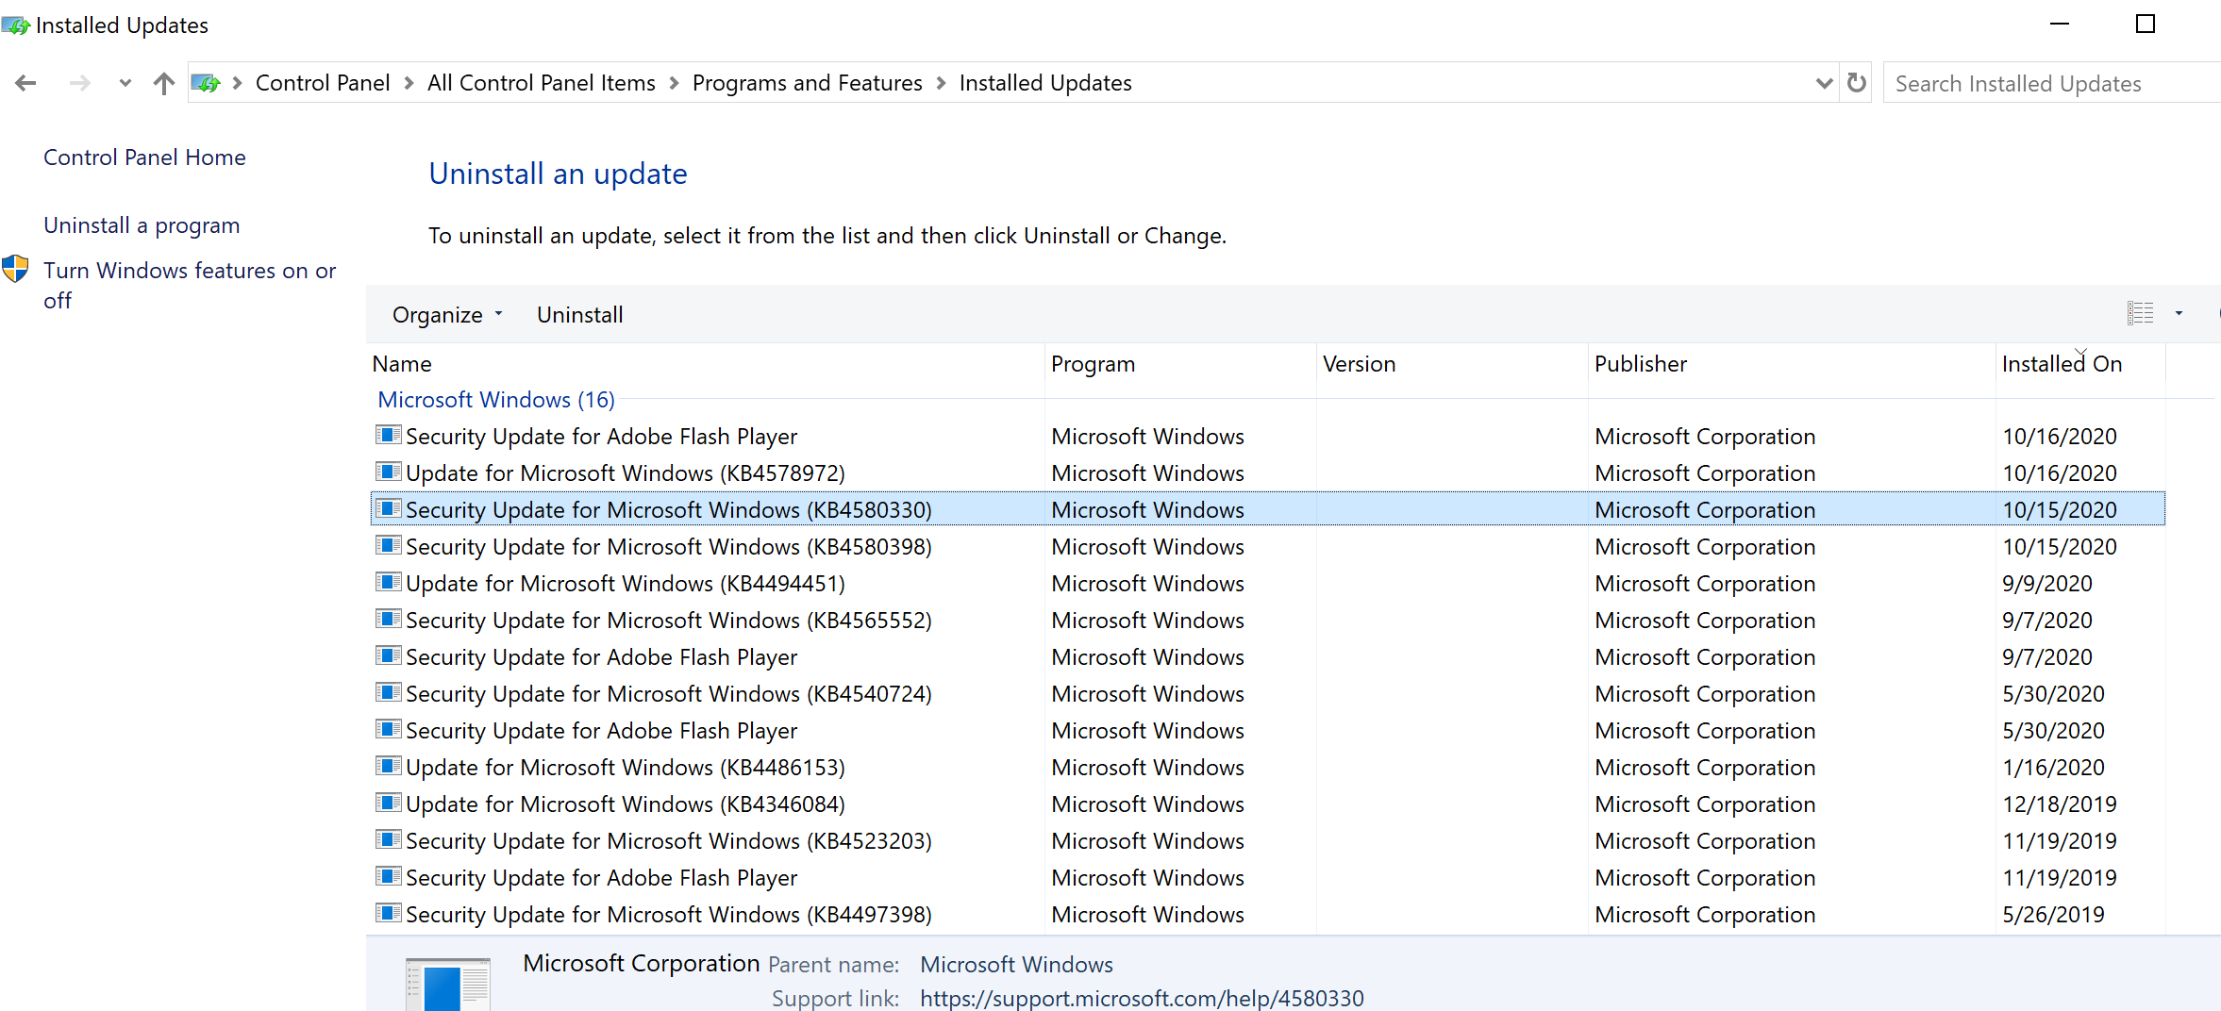Click the shield icon for Windows features
The width and height of the screenshot is (2221, 1011).
pos(15,270)
